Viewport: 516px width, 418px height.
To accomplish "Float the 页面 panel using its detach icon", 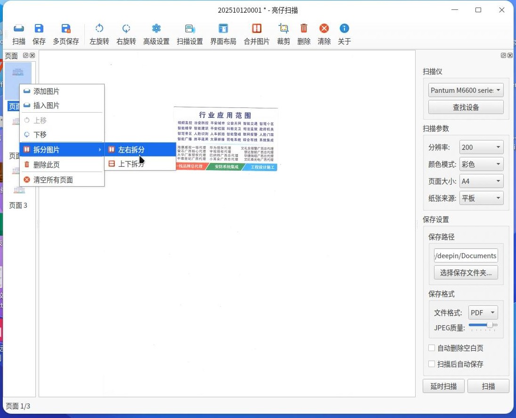I will 25,56.
